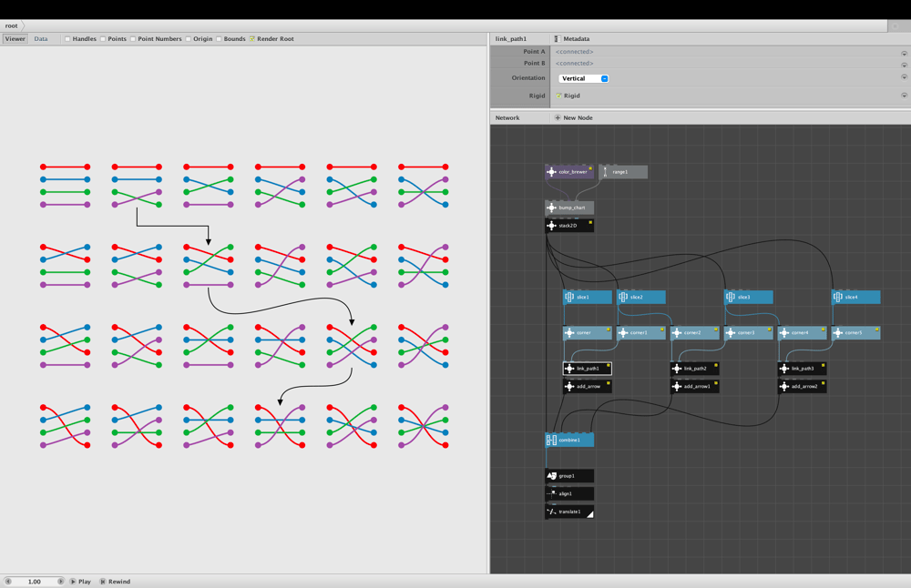The width and height of the screenshot is (911, 588).
Task: Select the align1 node
Action: tap(569, 493)
